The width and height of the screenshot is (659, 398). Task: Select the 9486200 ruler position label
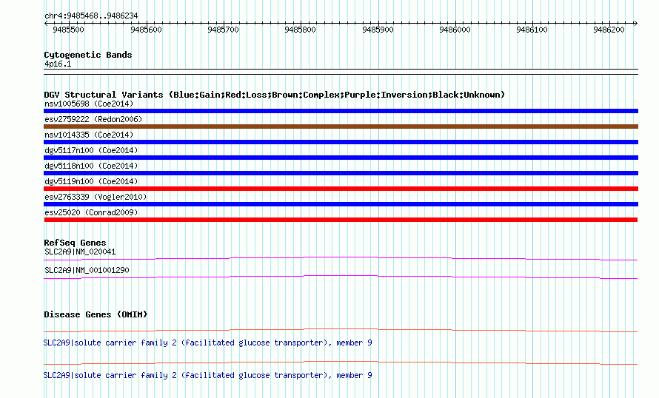(609, 30)
